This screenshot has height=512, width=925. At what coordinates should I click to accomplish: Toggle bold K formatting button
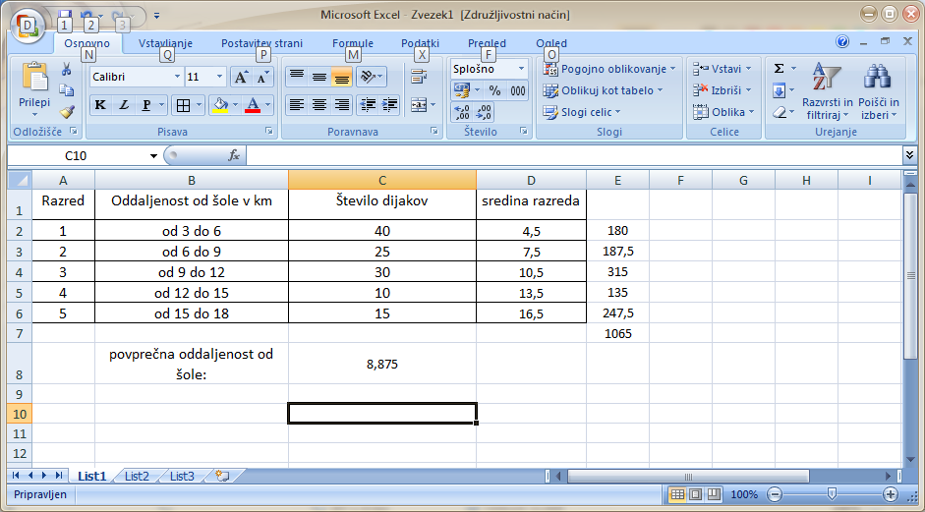(100, 105)
